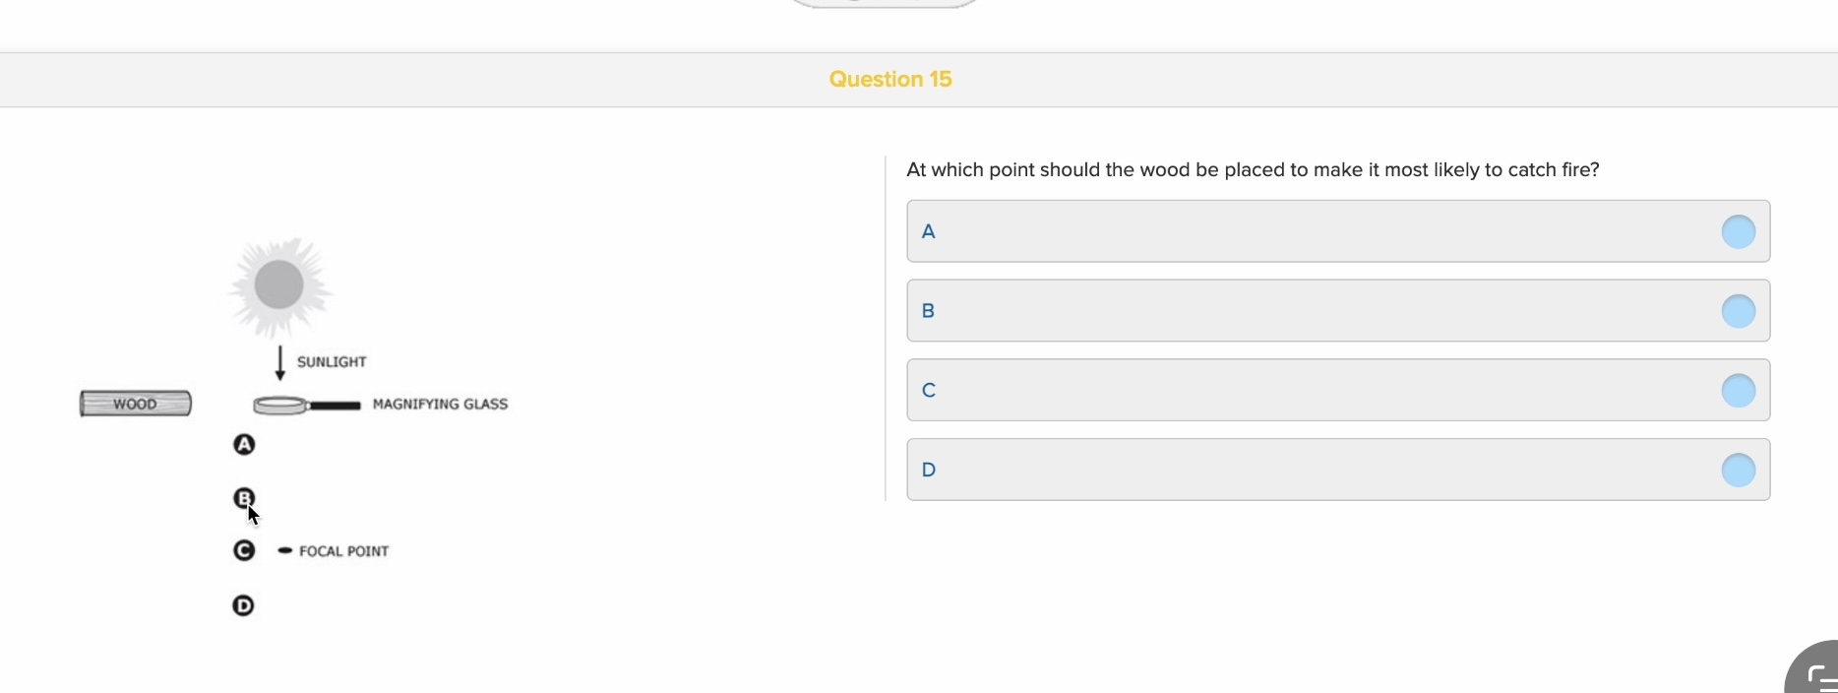1838x693 pixels.
Task: Select answer choice C
Action: (x=1338, y=391)
